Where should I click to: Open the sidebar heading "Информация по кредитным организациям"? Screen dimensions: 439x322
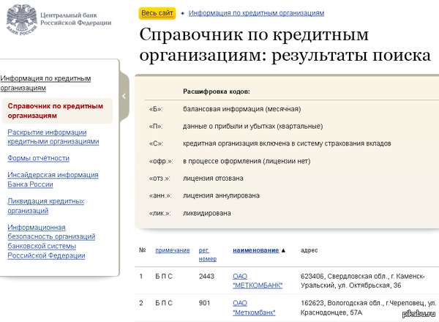click(x=45, y=83)
